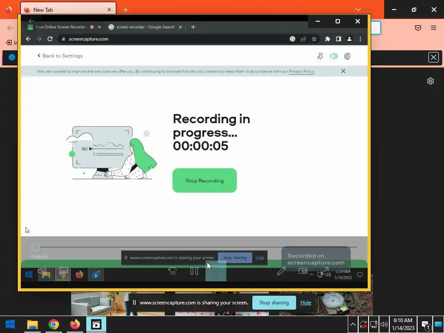Close the Google Search tab
Screen dimensions: 444x333
(x=180, y=27)
